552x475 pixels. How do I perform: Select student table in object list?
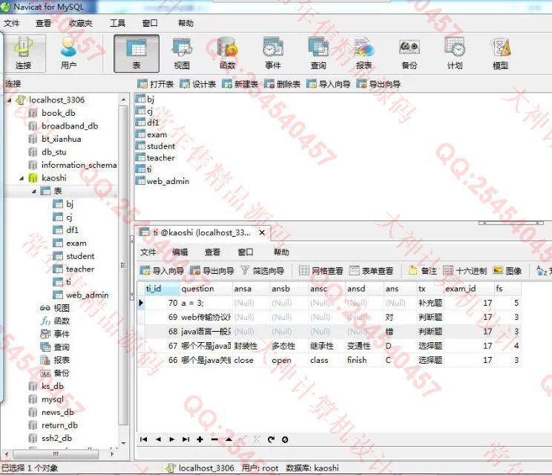[160, 146]
